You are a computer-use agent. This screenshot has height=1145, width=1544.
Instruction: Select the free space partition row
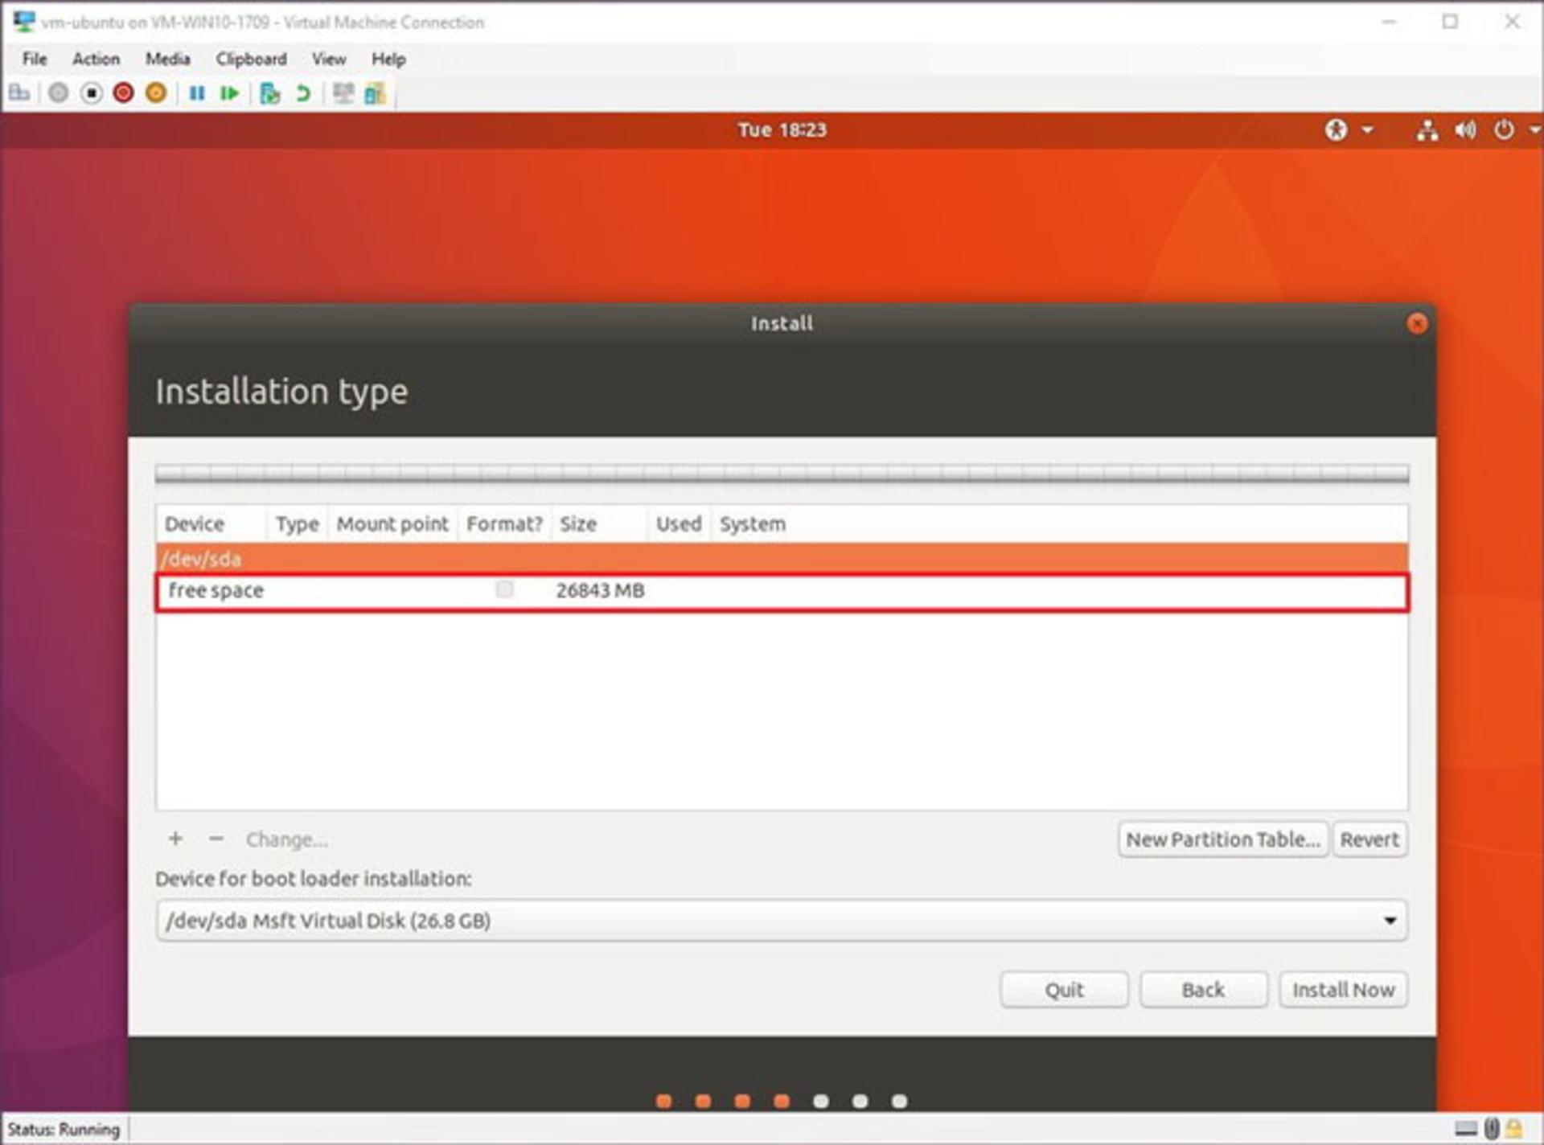point(782,591)
